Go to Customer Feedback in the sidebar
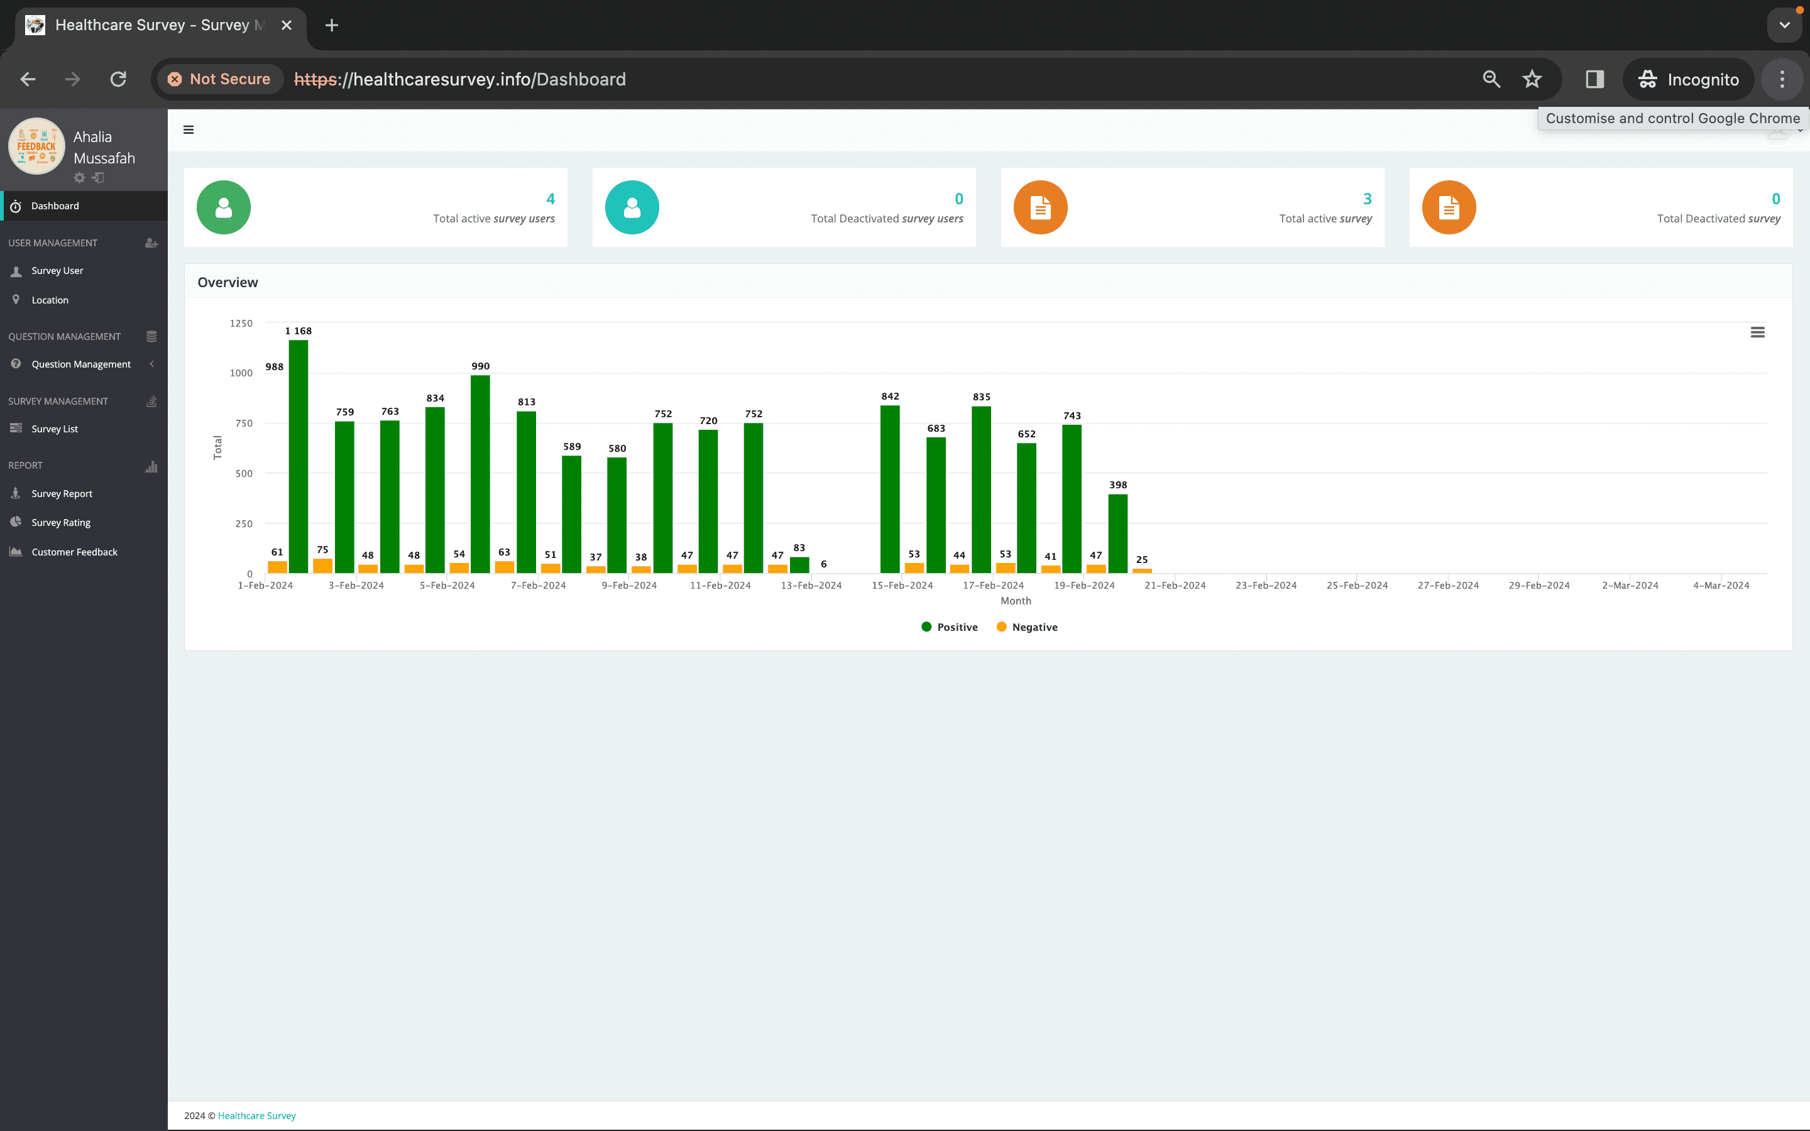 click(x=74, y=552)
